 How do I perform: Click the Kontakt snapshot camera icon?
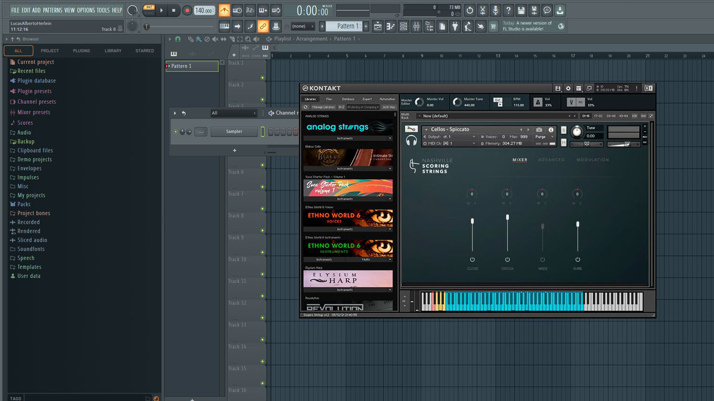[539, 129]
